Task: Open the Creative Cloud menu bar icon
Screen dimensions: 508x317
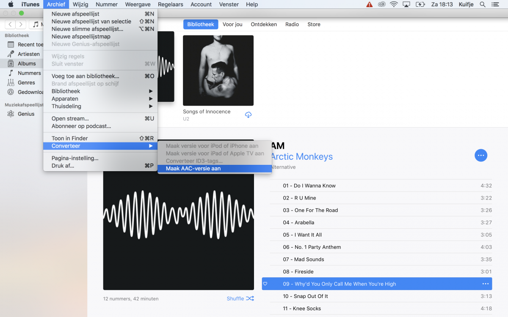Action: click(x=382, y=4)
